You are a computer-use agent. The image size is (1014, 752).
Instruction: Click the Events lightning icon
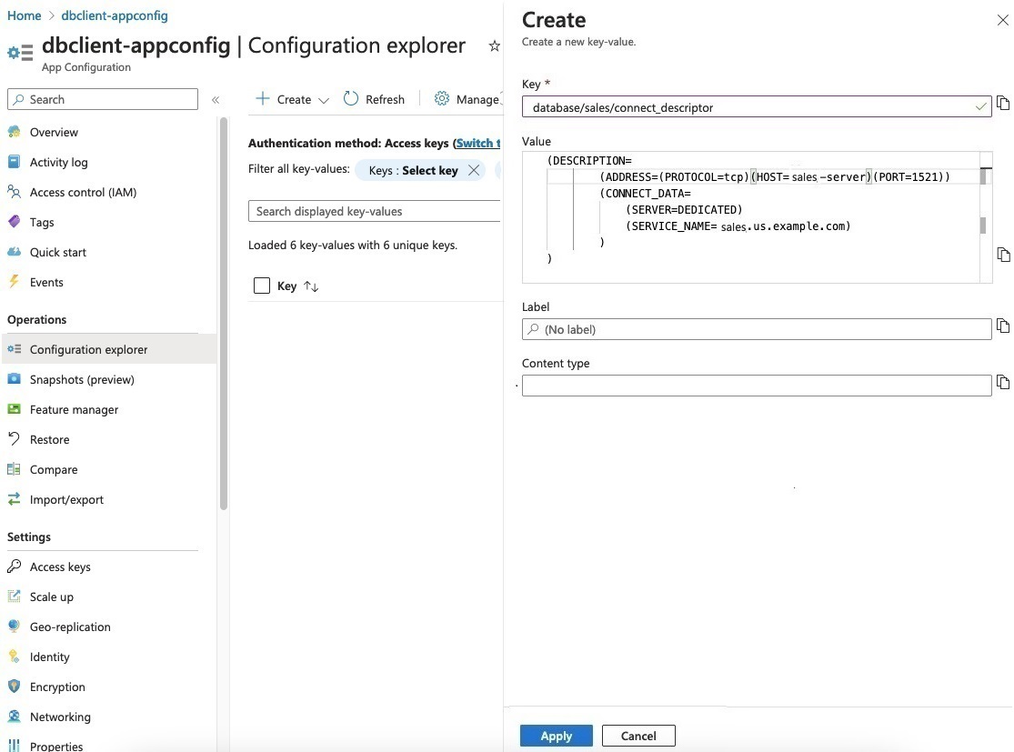click(15, 281)
